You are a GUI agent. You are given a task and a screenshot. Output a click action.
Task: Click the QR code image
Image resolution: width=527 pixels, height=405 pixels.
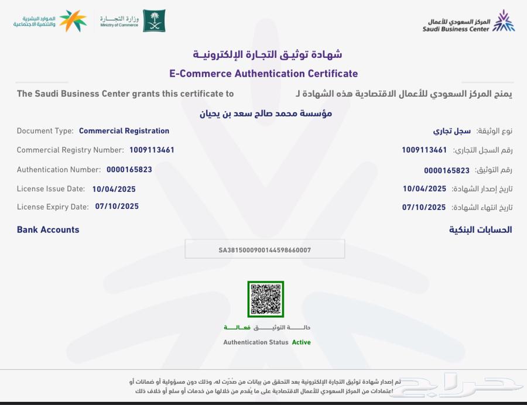pyautogui.click(x=265, y=299)
